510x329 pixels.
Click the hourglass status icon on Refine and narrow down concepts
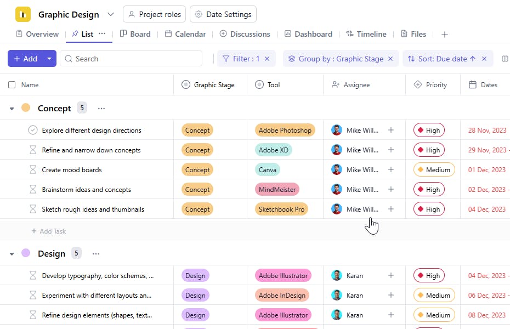tap(33, 150)
